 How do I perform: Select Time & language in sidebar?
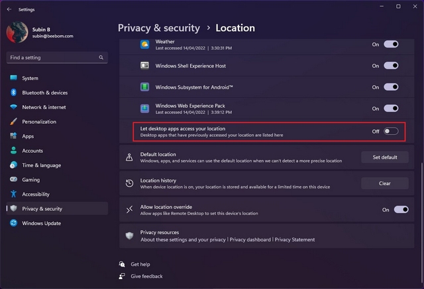[x=41, y=165]
